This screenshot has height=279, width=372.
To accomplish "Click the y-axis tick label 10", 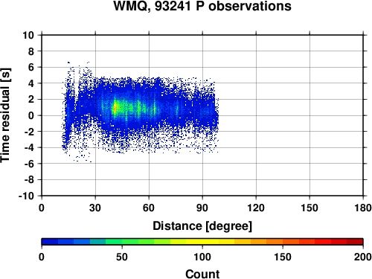I will point(28,35).
